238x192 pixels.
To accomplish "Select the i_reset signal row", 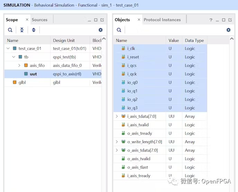I will coord(160,57).
